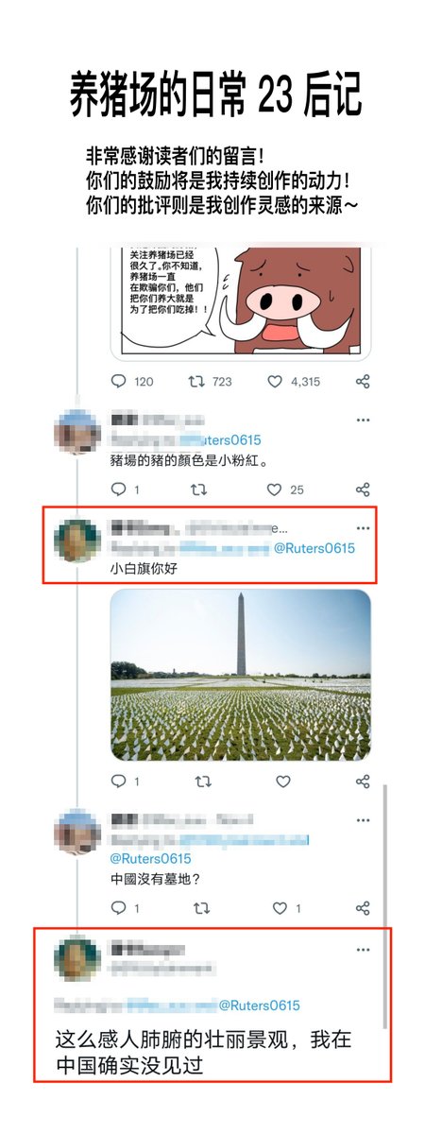The width and height of the screenshot is (425, 1134).
Task: Reply to the white flags photo tweet
Action: (119, 782)
